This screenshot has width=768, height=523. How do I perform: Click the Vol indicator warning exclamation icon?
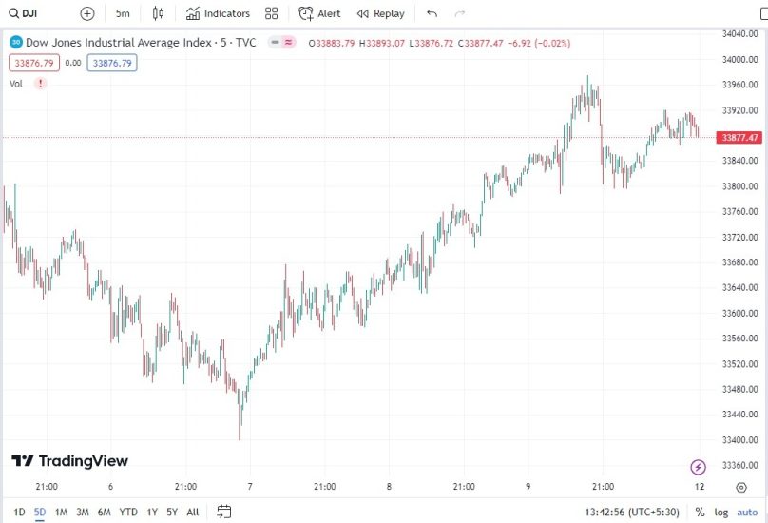[40, 84]
